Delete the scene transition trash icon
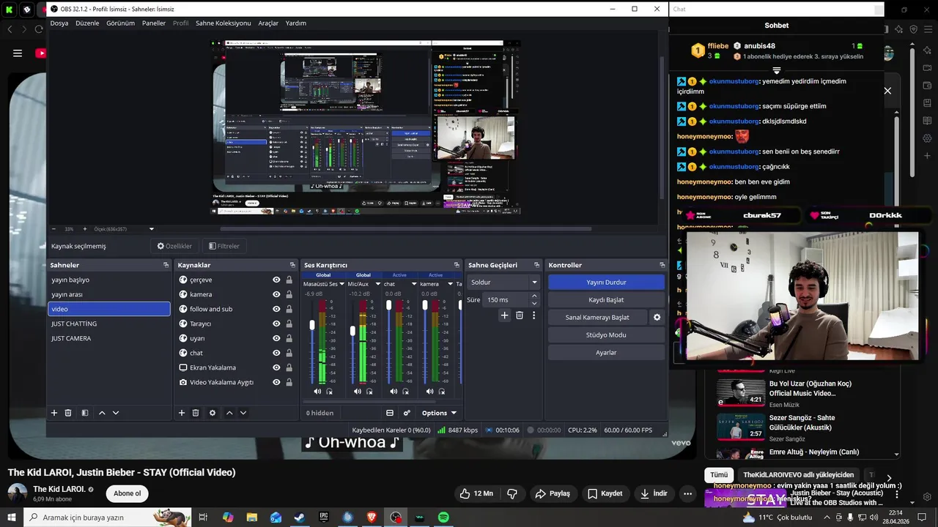 pos(520,315)
